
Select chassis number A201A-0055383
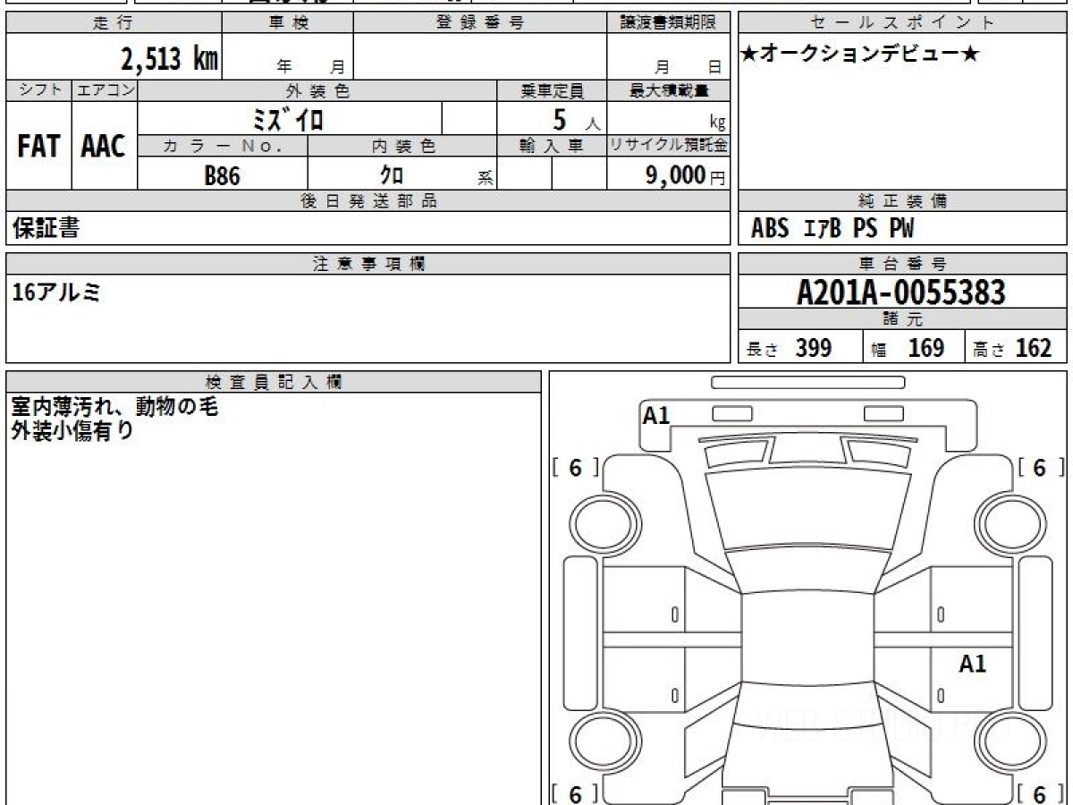(901, 292)
